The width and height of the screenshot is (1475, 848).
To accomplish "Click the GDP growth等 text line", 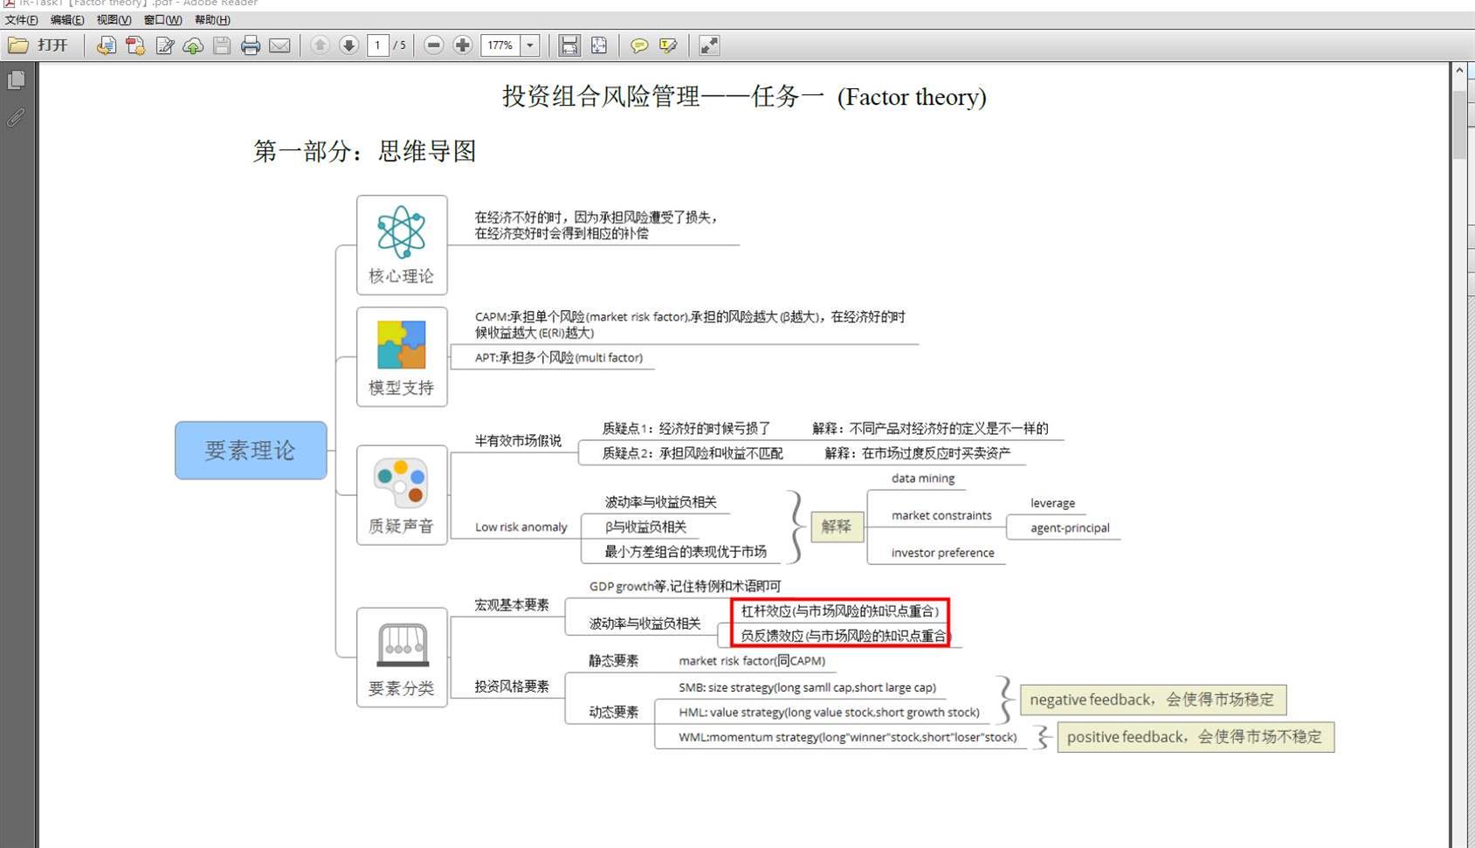I will 685,586.
